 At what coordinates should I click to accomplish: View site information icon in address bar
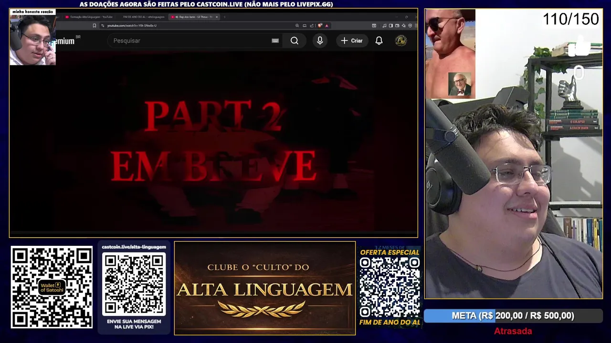[103, 26]
